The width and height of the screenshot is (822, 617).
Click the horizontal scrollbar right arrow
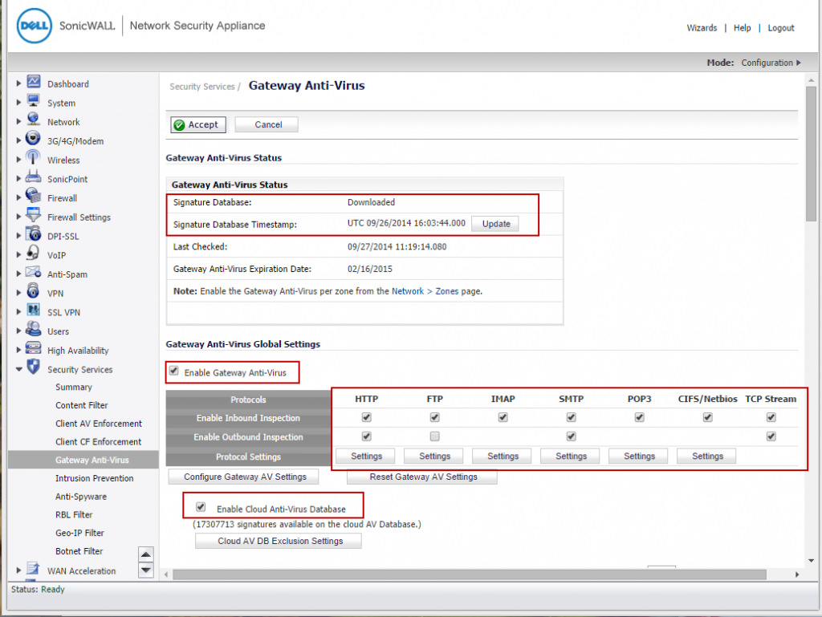pos(797,574)
